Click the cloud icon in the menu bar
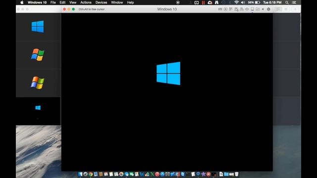The height and width of the screenshot is (178, 317). coord(210,2)
